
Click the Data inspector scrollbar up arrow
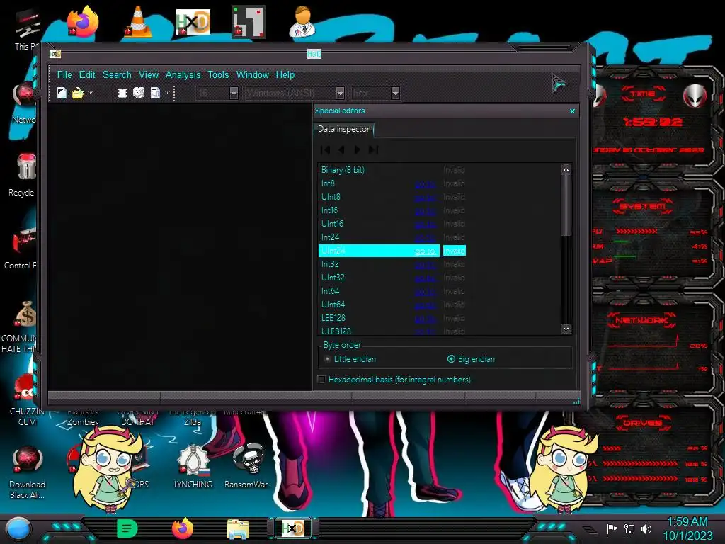click(x=566, y=169)
